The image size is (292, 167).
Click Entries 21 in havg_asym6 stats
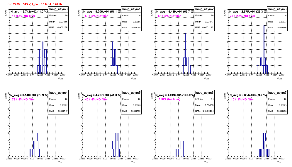coord(204,99)
